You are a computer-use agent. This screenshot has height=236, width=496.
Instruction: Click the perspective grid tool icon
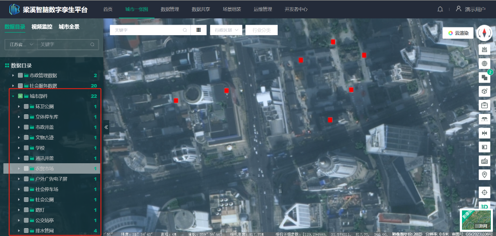(x=485, y=119)
